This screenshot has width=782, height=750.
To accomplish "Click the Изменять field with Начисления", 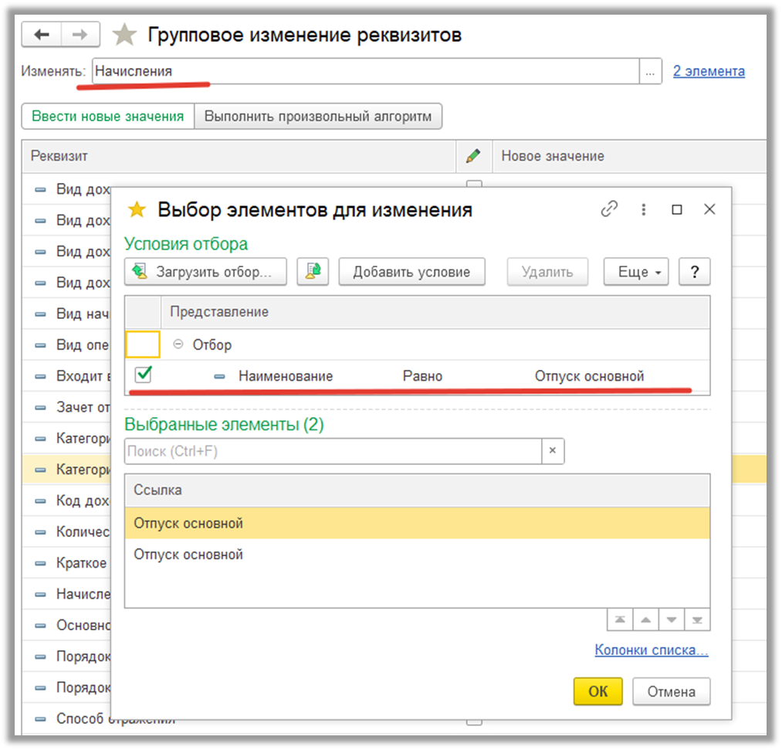I will [x=366, y=71].
